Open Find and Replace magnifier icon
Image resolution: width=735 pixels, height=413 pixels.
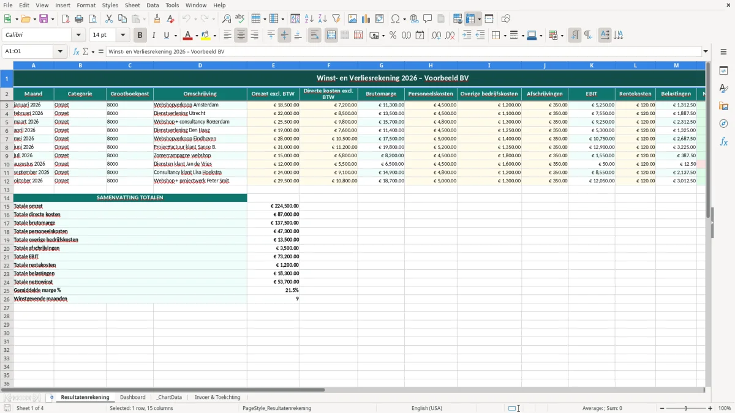point(227,19)
